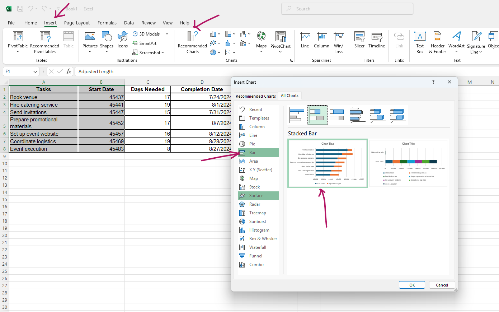
Task: Click Recommended Charts in the ribbon
Action: click(x=192, y=42)
